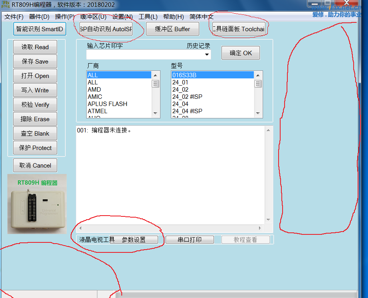Open the 简体中文 language menu
This screenshot has width=368, height=298.
[x=202, y=17]
